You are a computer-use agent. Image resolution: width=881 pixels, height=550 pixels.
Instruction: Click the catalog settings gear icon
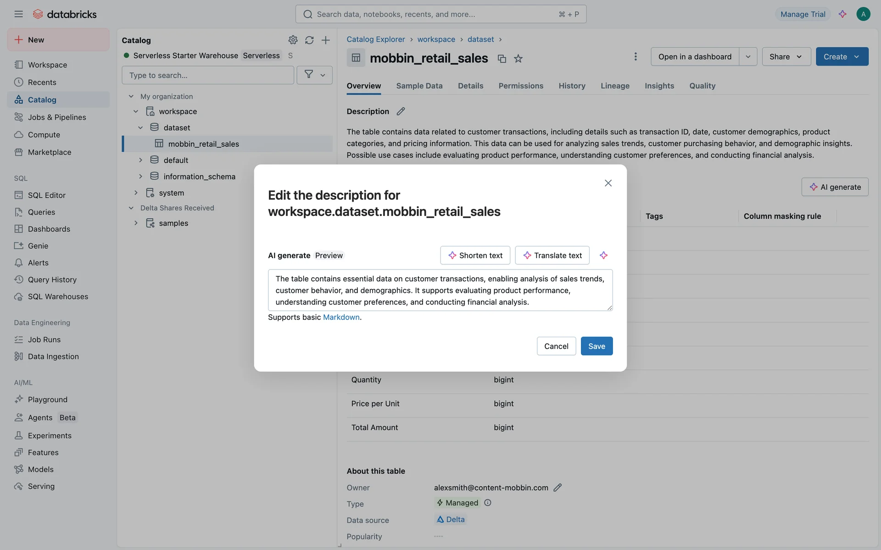pos(293,40)
